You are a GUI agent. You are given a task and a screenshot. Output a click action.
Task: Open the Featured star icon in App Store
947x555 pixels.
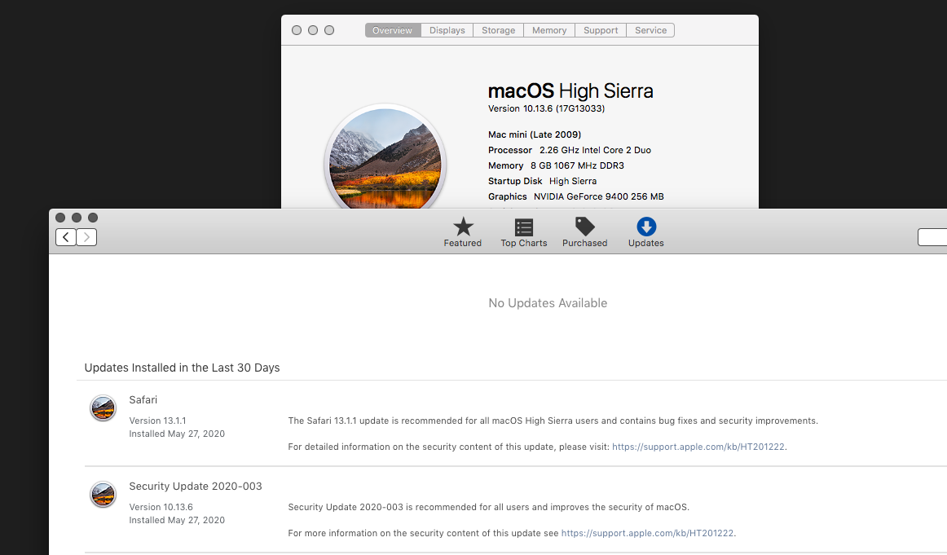pyautogui.click(x=463, y=227)
